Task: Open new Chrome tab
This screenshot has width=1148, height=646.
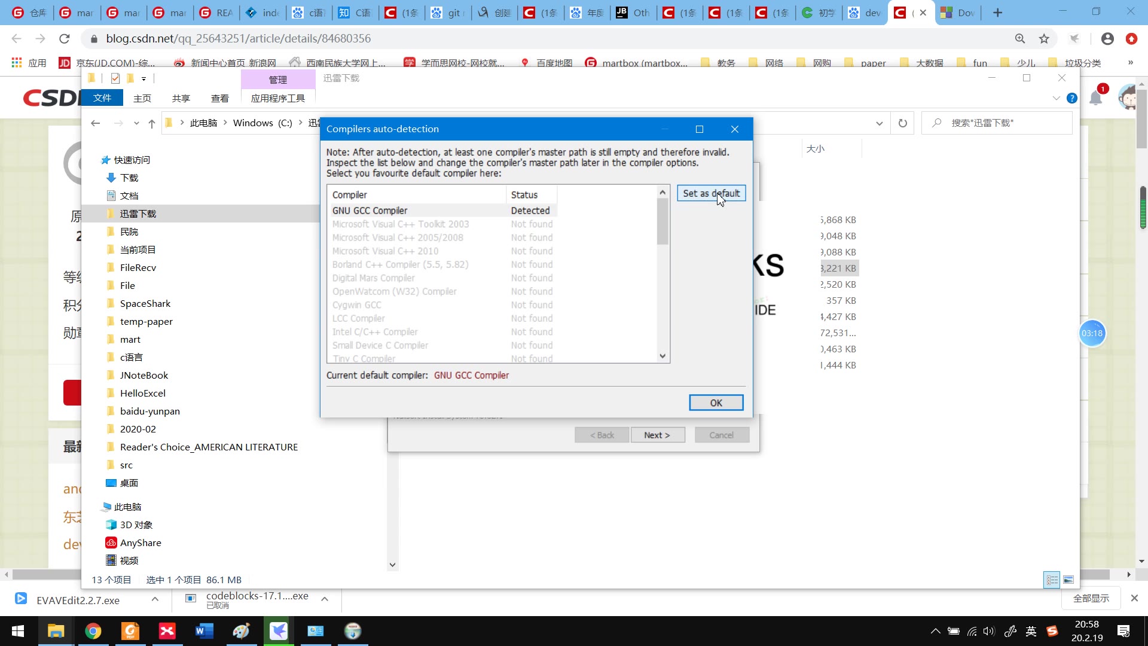Action: [997, 13]
